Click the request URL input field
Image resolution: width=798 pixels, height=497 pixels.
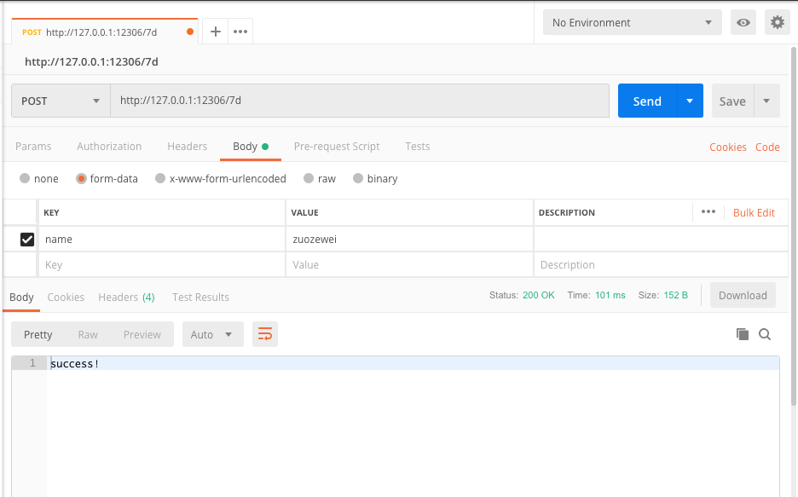(360, 101)
